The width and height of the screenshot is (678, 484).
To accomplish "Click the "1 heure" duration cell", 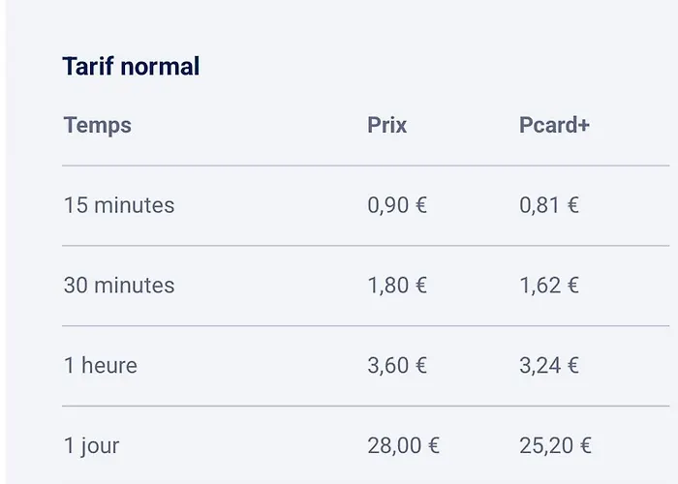I will [x=101, y=366].
